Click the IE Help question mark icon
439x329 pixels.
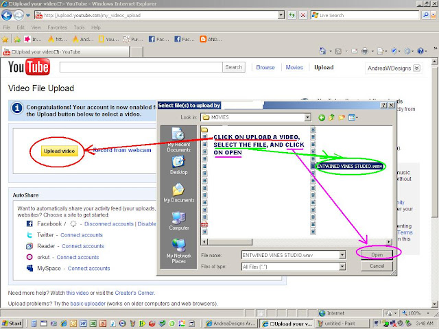point(420,51)
